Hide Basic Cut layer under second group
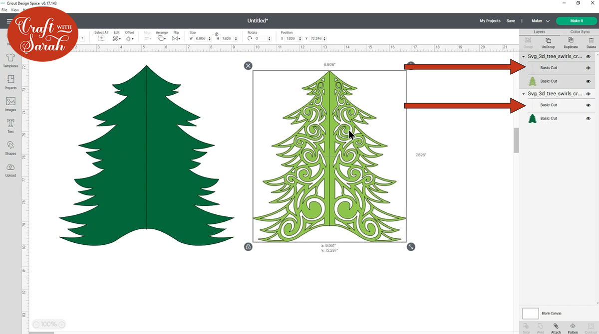Image resolution: width=599 pixels, height=334 pixels. click(588, 105)
